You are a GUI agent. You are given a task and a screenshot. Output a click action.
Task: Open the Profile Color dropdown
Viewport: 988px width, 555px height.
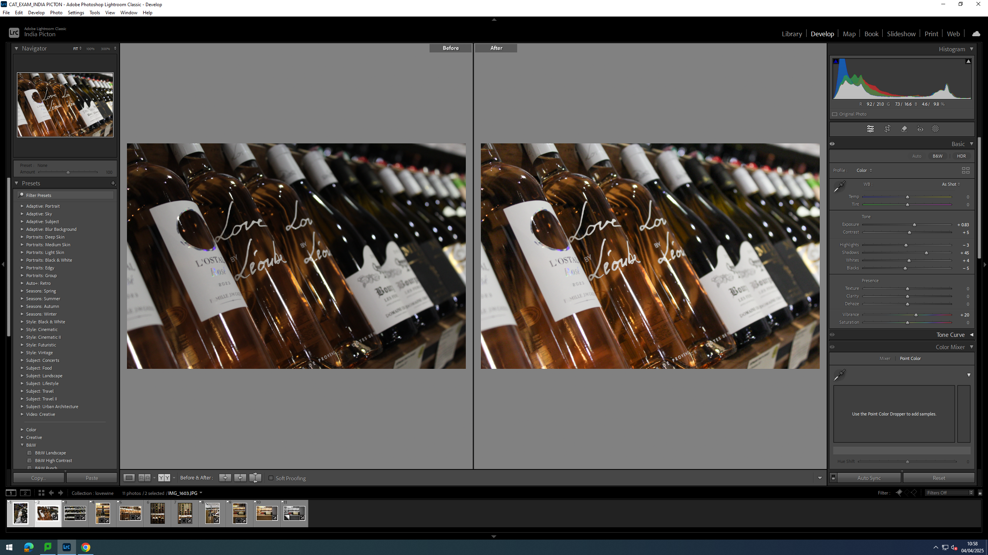(x=864, y=170)
